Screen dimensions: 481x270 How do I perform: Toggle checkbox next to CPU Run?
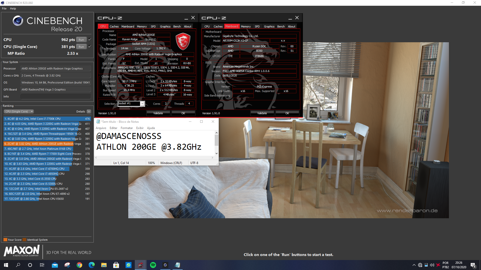click(90, 39)
